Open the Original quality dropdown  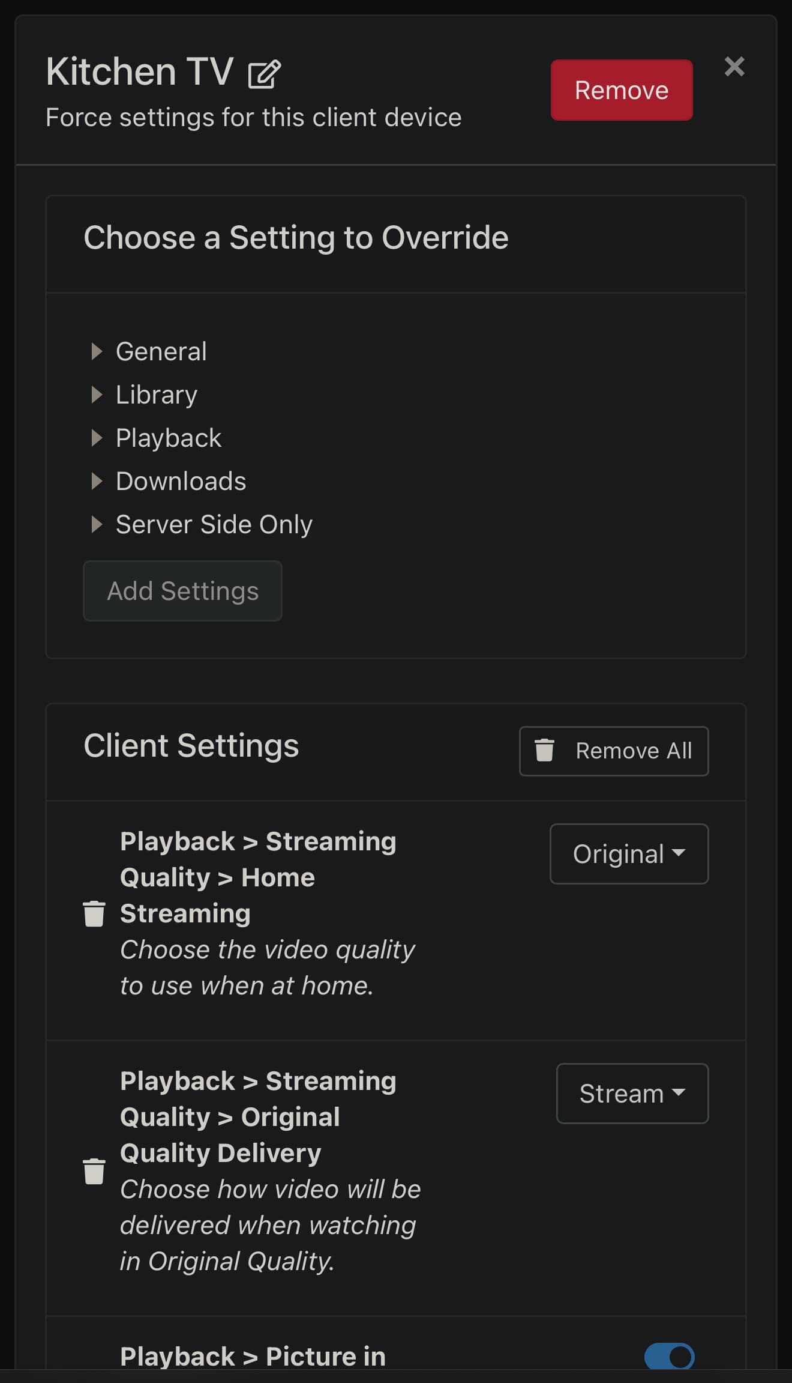(629, 854)
